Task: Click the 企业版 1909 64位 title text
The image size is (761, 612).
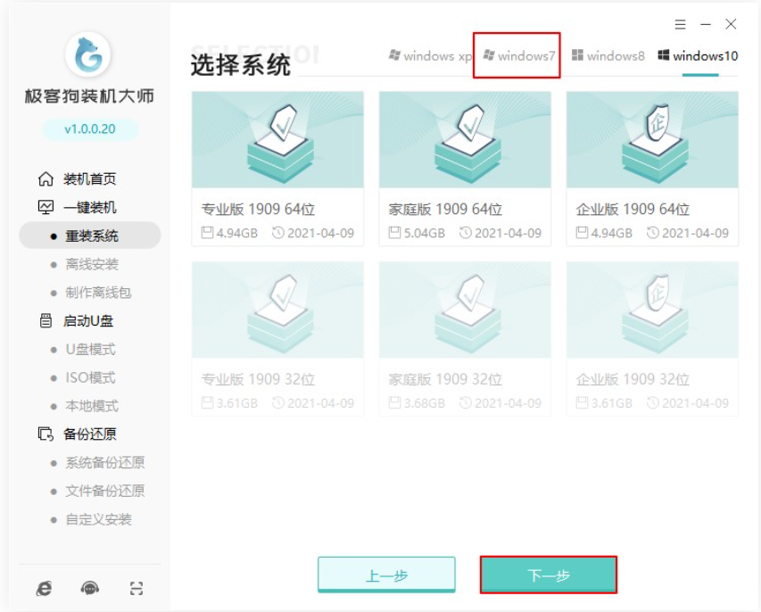Action: (x=633, y=209)
